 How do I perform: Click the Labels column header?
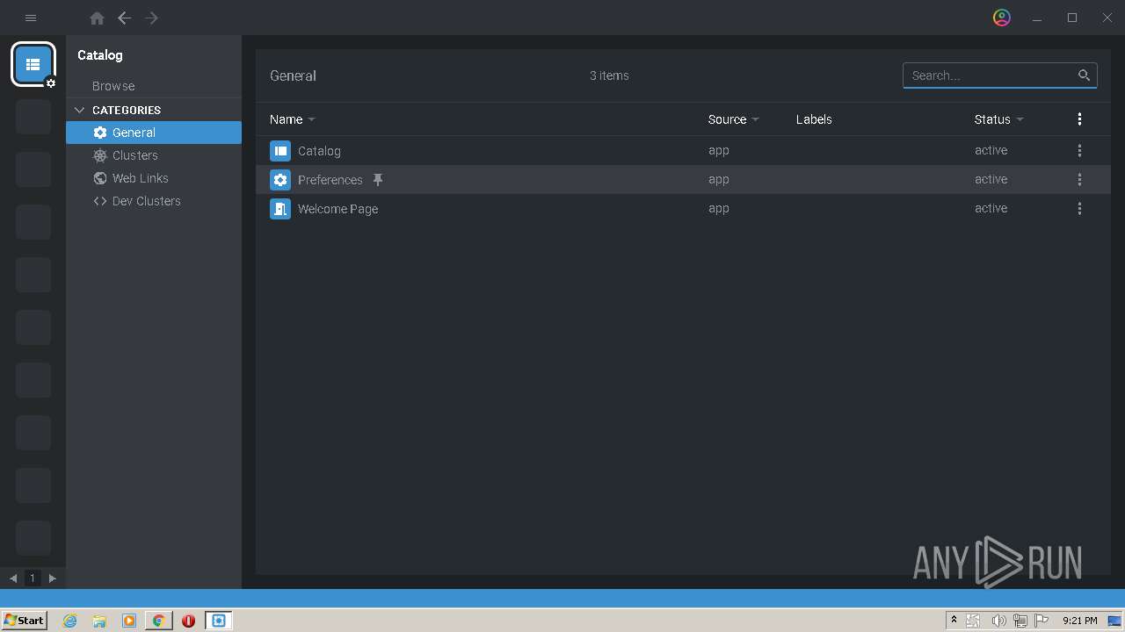pos(814,119)
